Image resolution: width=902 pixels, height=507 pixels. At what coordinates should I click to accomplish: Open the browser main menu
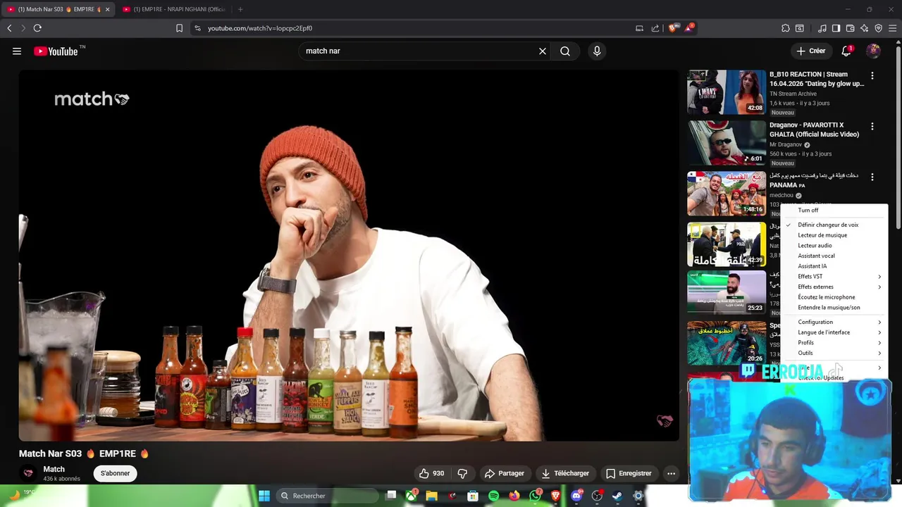point(893,28)
